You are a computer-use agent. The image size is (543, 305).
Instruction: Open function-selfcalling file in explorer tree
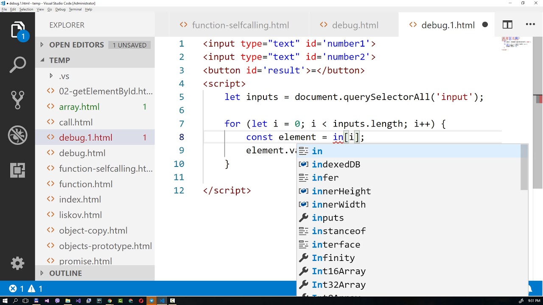coord(95,169)
